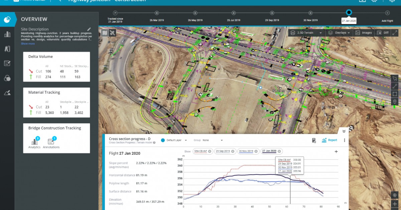
Task: Select the location pin marker tool
Action: pos(395,102)
